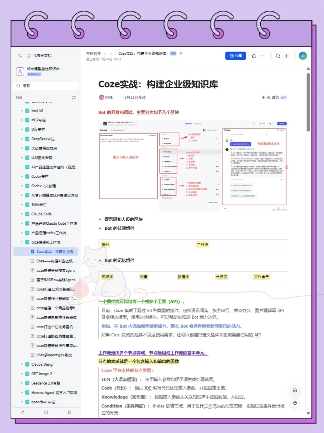The image size is (324, 433).
Task: Open the floating document outline icon
Action: coord(295,390)
